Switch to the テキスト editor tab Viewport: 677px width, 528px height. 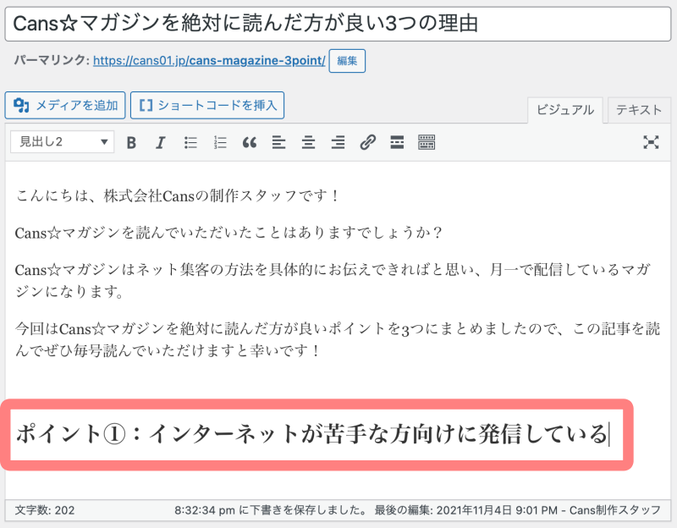click(639, 109)
